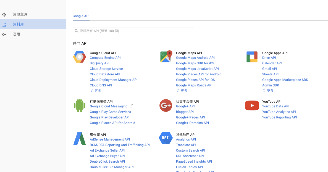
Task: Open URL Shortener API link
Action: click(x=190, y=156)
